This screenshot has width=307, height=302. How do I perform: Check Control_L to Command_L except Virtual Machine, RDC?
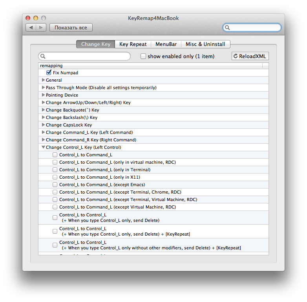tap(55, 207)
